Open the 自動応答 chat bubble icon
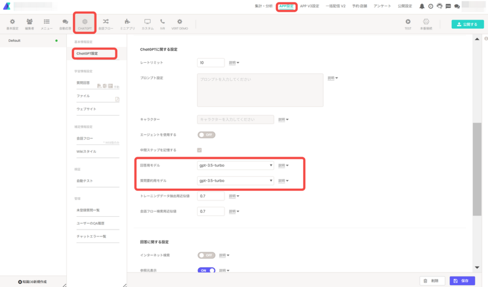This screenshot has height=287, width=488. 65,22
